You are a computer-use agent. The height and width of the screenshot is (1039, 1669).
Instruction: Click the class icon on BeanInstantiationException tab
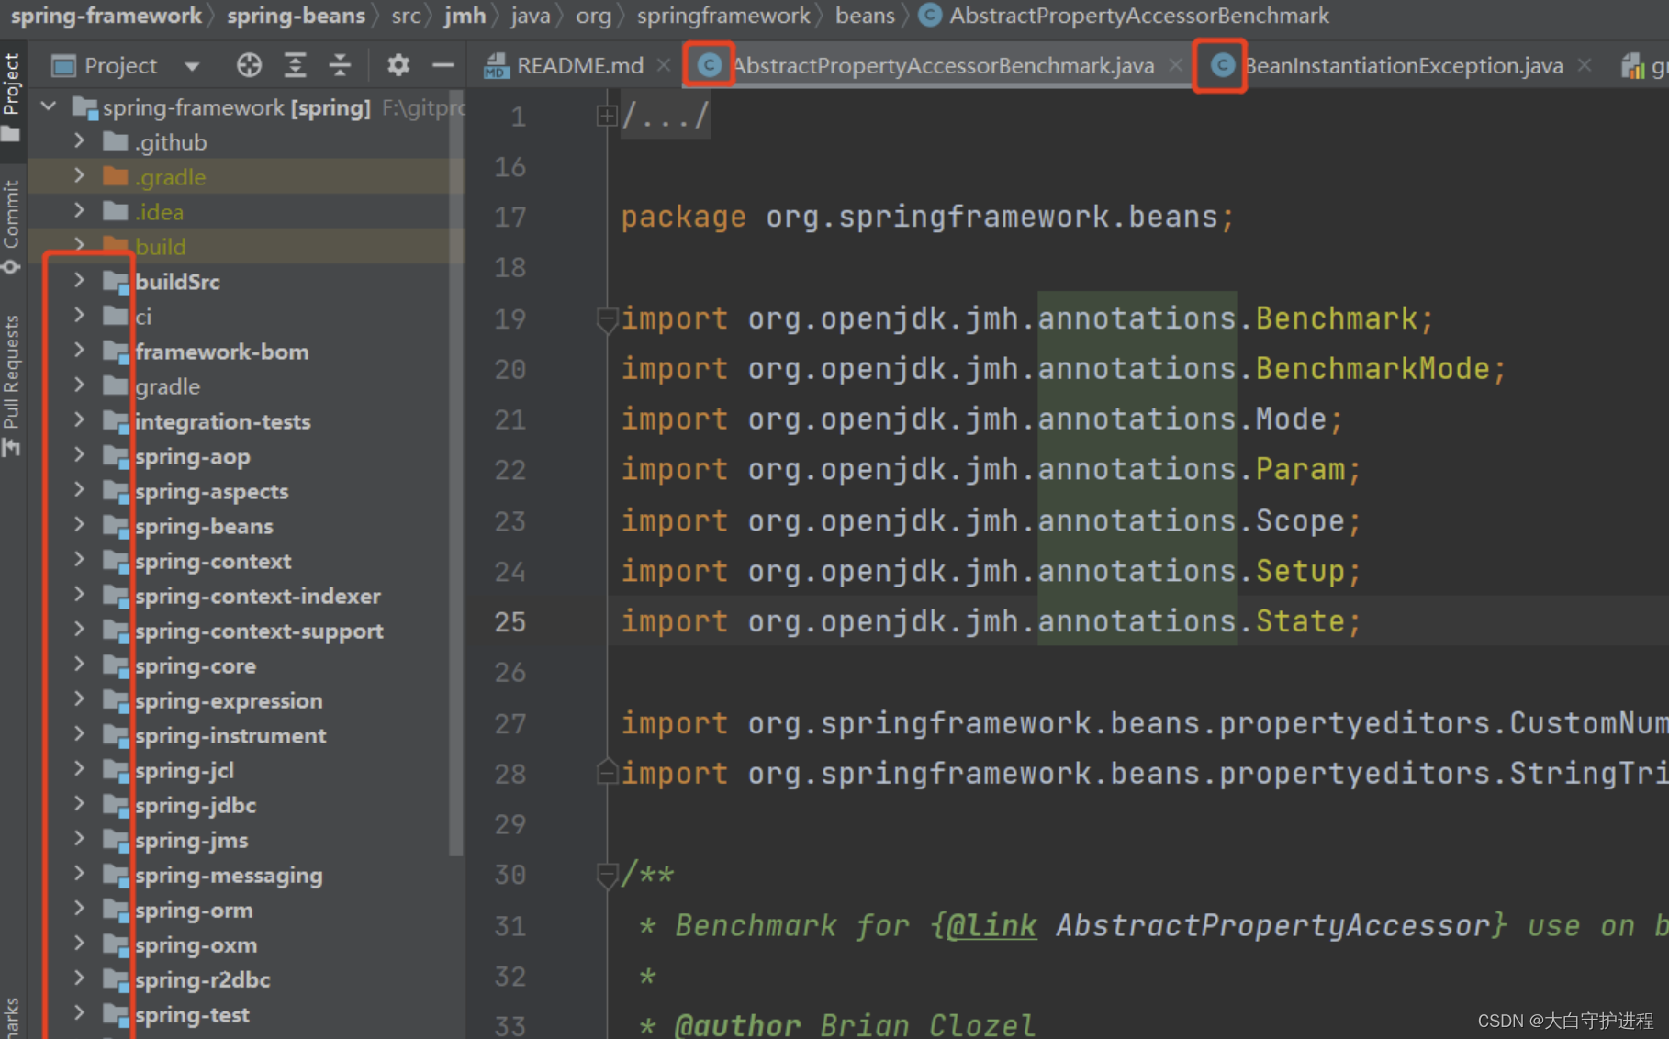(x=1222, y=65)
